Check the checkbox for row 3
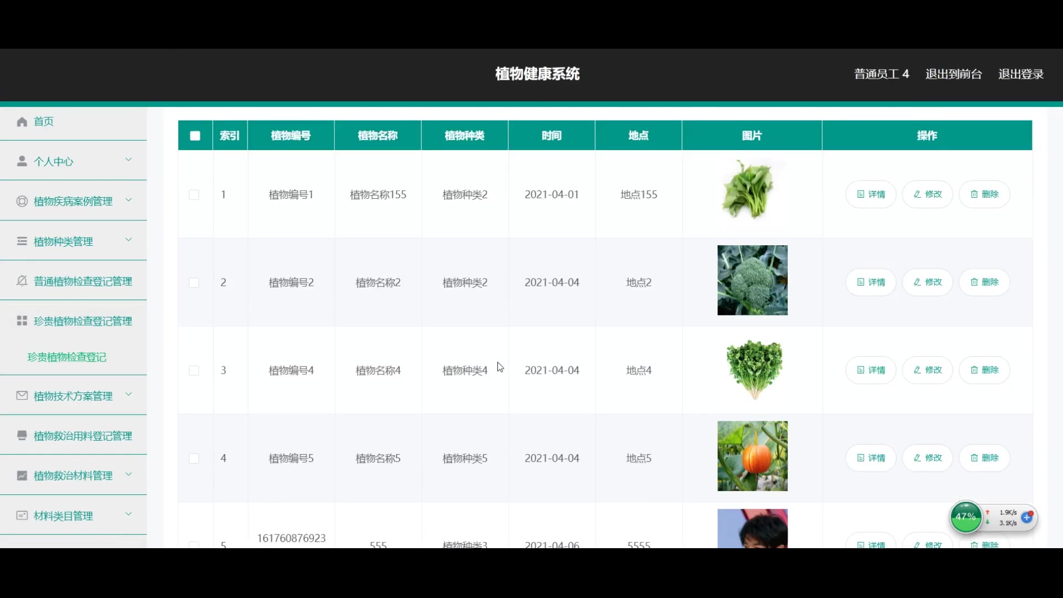The width and height of the screenshot is (1063, 598). click(194, 370)
